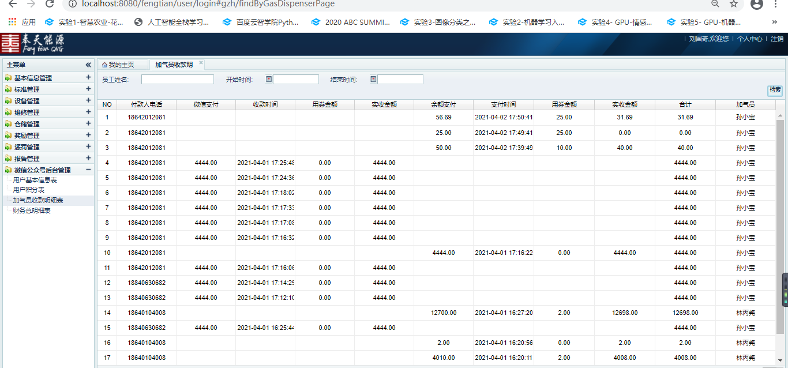Click the 奉天能源 logo
Image resolution: width=788 pixels, height=368 pixels.
(33, 44)
